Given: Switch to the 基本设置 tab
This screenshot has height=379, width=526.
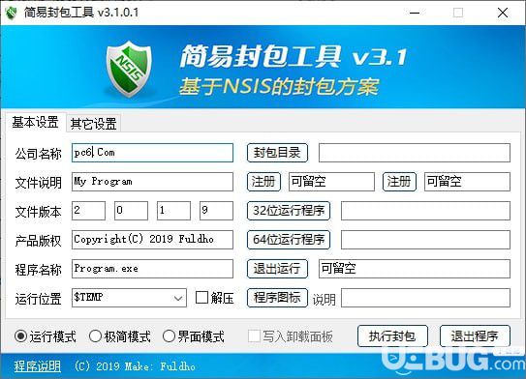Looking at the screenshot, I should coord(35,122).
